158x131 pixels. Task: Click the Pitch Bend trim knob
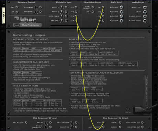point(36,8)
